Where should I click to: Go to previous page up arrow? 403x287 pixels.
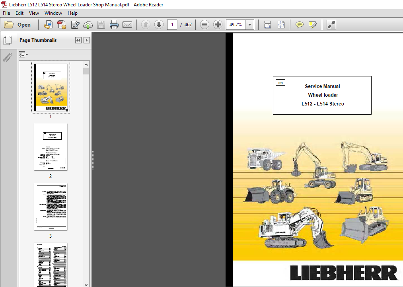point(146,25)
